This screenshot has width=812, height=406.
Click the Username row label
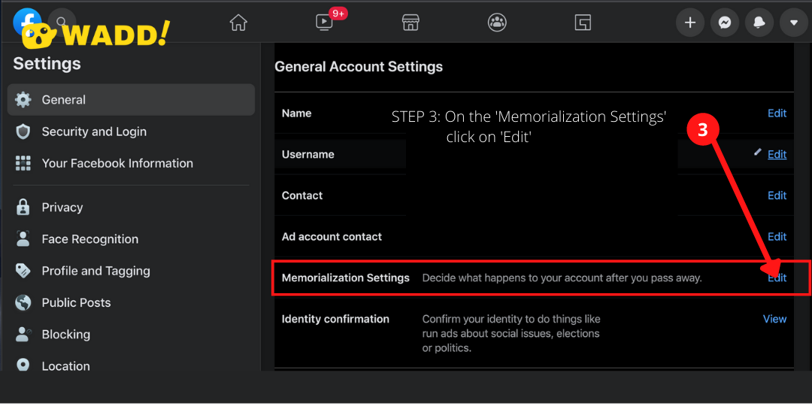point(308,154)
